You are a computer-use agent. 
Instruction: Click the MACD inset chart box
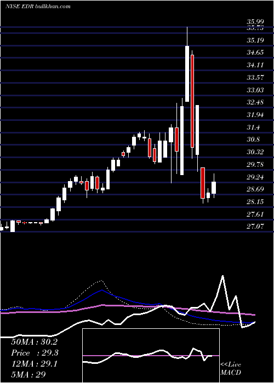pyautogui.click(x=151, y=356)
